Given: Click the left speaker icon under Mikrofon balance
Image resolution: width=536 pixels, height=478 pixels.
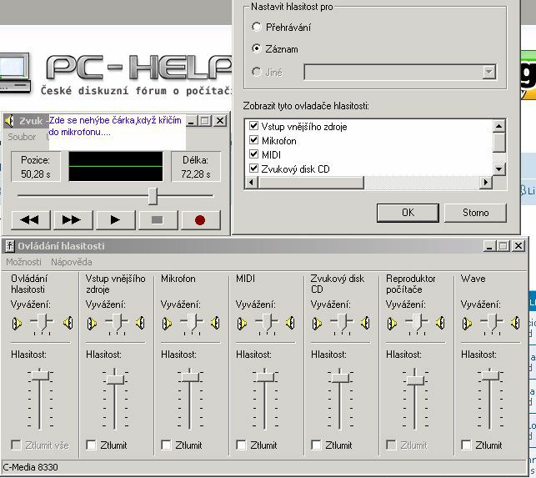Looking at the screenshot, I should pos(167,323).
